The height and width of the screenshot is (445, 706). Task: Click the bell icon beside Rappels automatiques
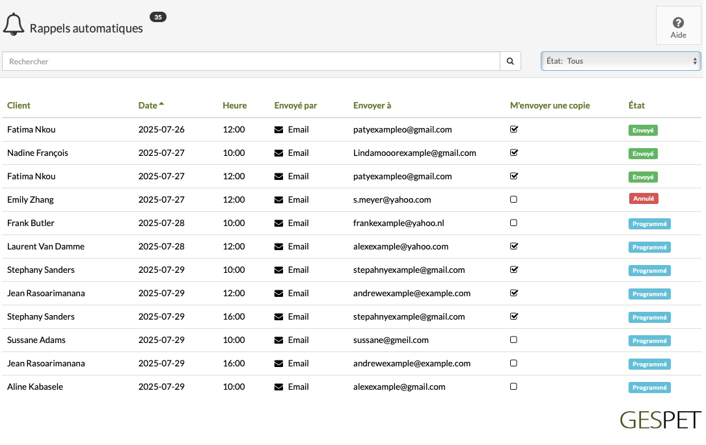(x=14, y=24)
